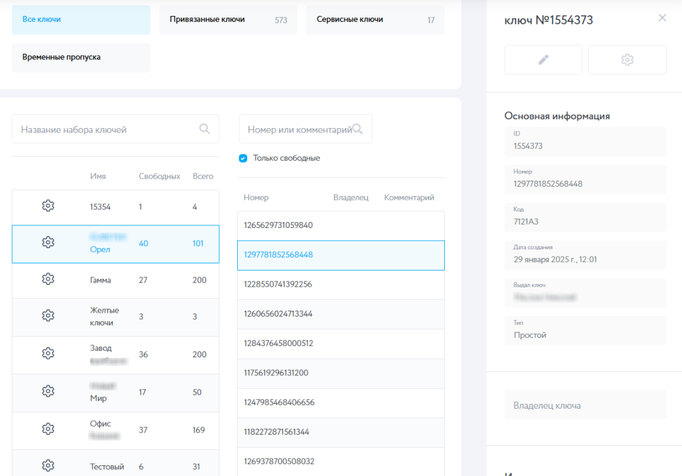682x476 pixels.
Task: Click the search icon in key set name field
Action: [x=205, y=129]
